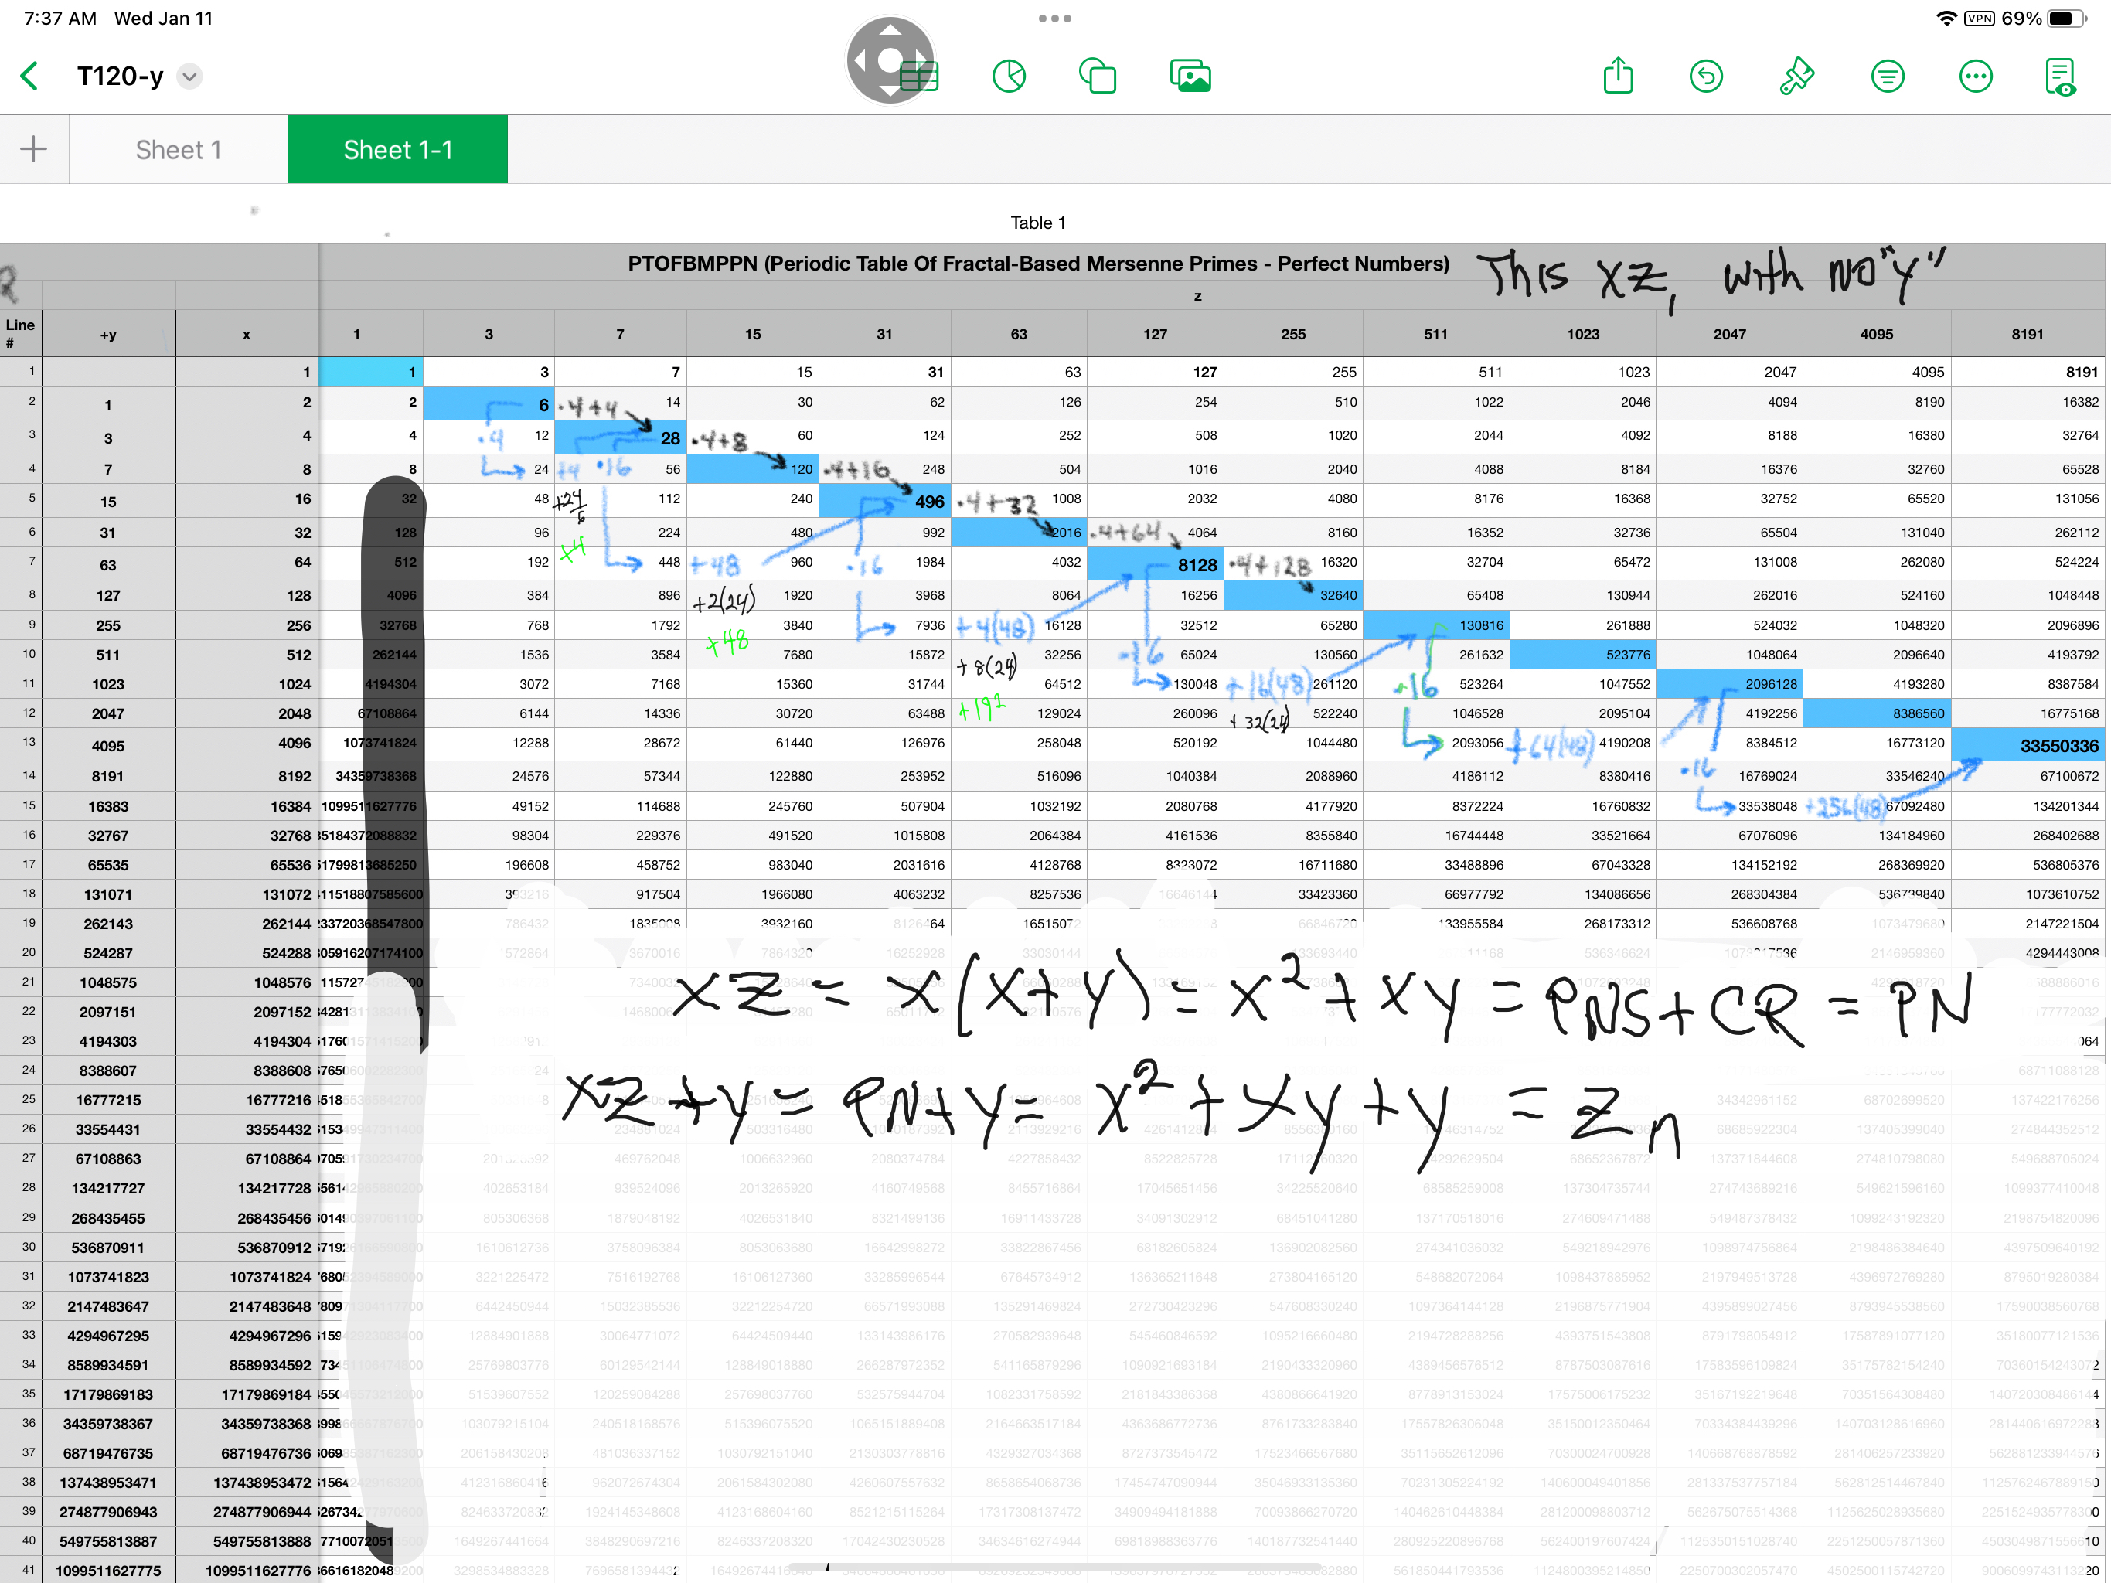Tap the undo icon
Screen dimensions: 2111x1583
1705,77
